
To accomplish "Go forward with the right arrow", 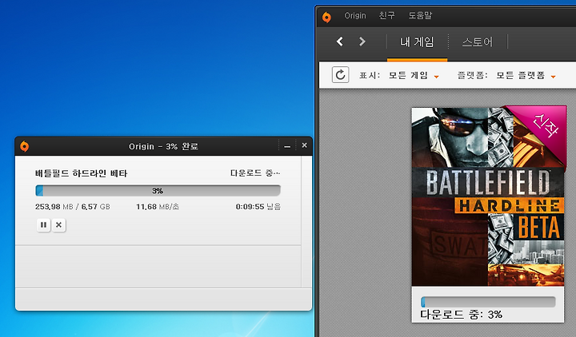I will [x=362, y=42].
